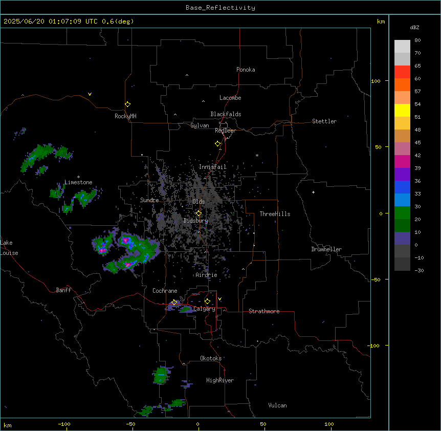Click the Drumheller label
This screenshot has height=431, width=441.
tap(326, 249)
